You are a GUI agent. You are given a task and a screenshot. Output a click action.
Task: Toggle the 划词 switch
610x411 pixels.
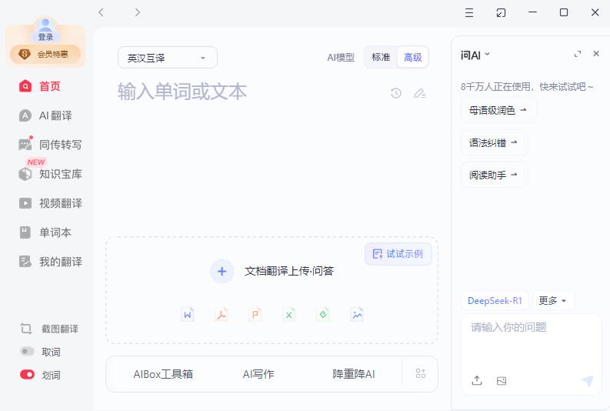(x=27, y=374)
